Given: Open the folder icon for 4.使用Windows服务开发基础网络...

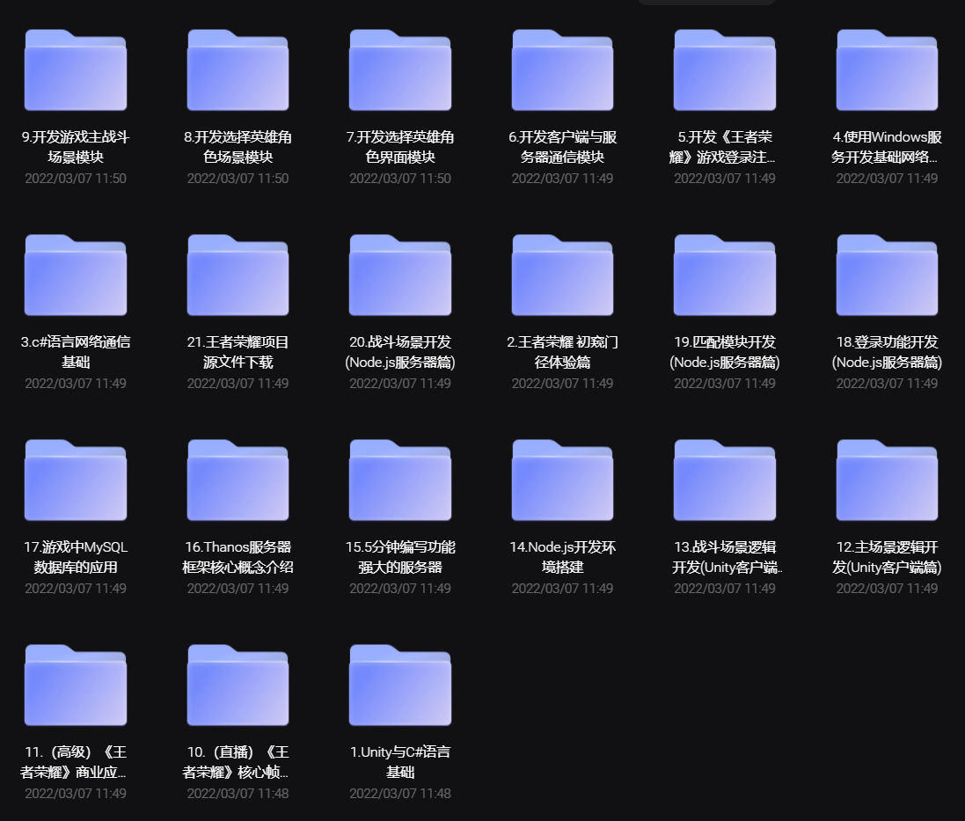Looking at the screenshot, I should pos(887,70).
